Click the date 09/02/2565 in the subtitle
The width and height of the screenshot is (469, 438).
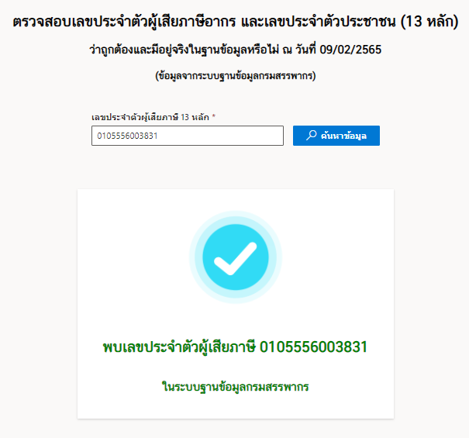pos(350,50)
